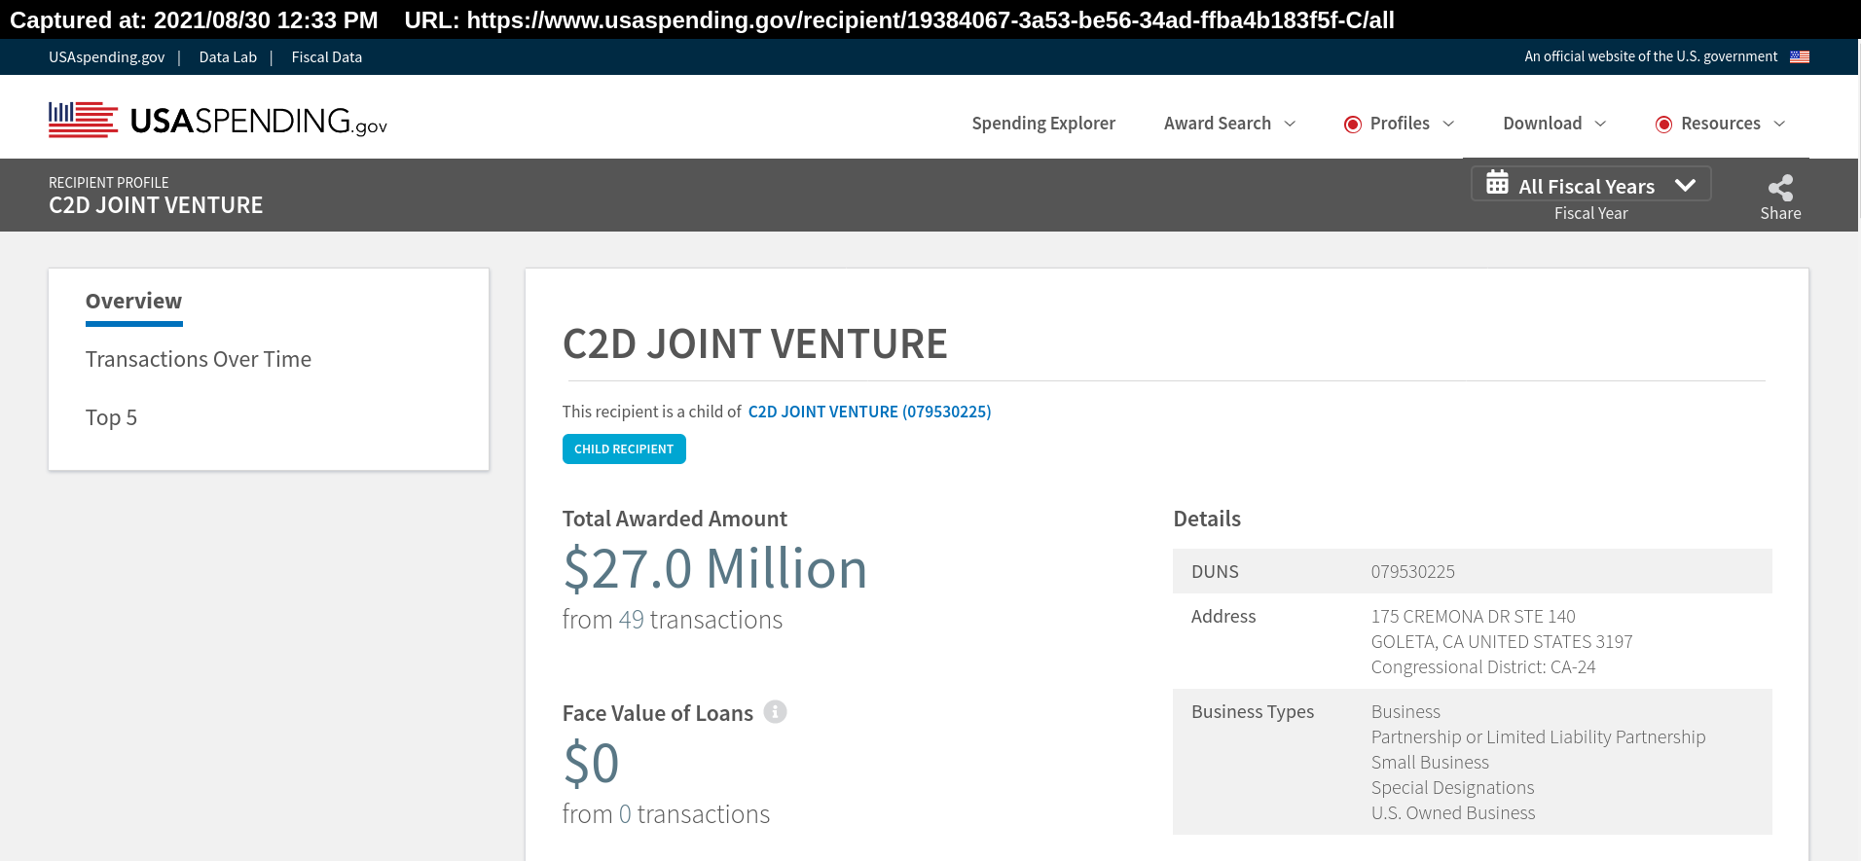Click the 'Small Business' business type

[x=1430, y=763]
